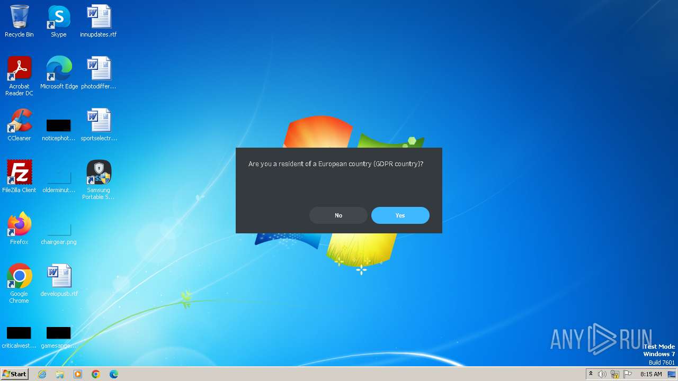
Task: Launch FileZilla Client shortcut
Action: (19, 177)
